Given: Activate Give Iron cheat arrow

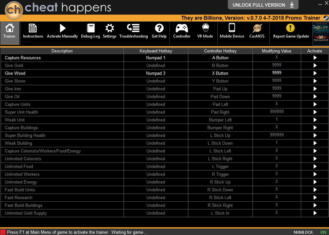Looking at the screenshot, I should coord(315,89).
